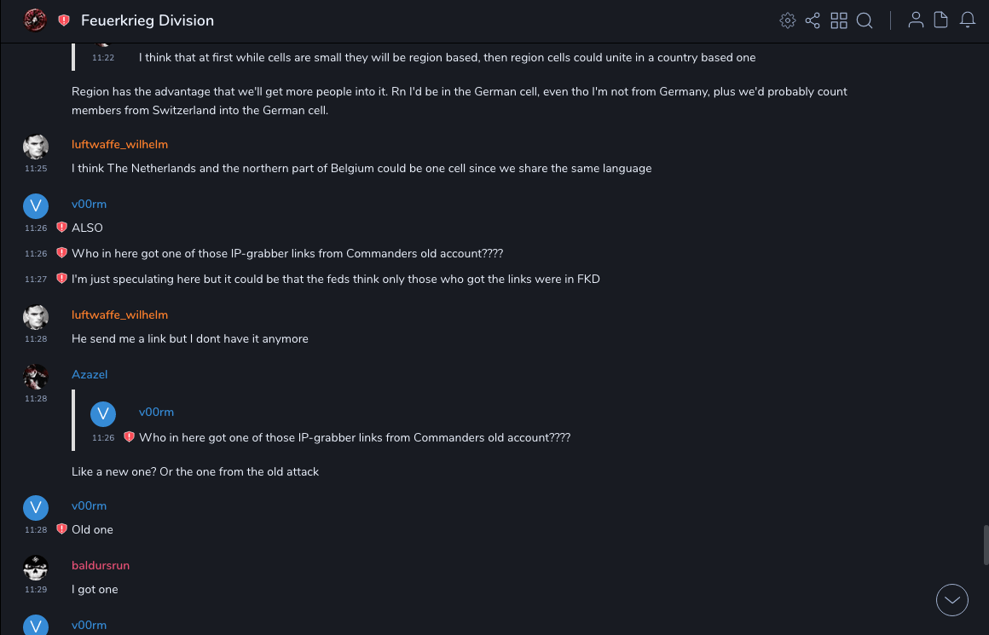Click the share icon in header
Image resolution: width=989 pixels, height=635 pixels.
tap(813, 20)
